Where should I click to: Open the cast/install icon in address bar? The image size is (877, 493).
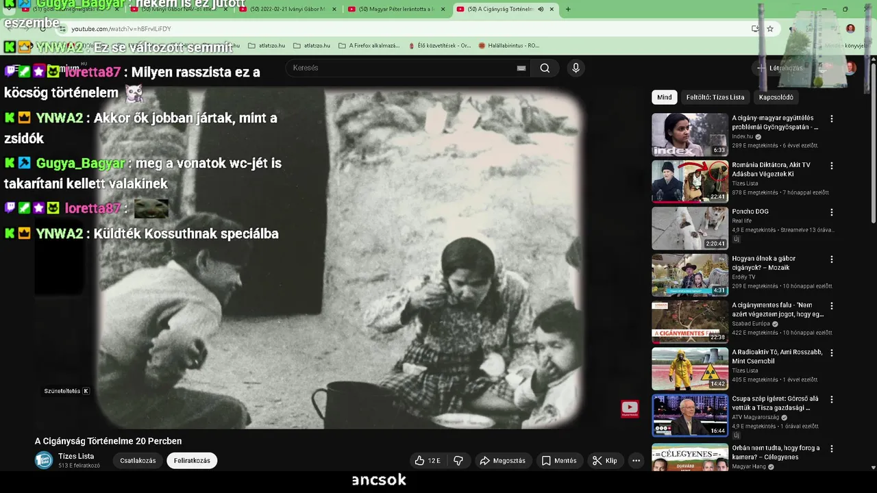click(755, 29)
